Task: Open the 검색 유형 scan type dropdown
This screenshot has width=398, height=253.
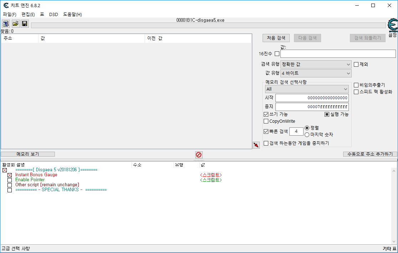Action: 316,65
